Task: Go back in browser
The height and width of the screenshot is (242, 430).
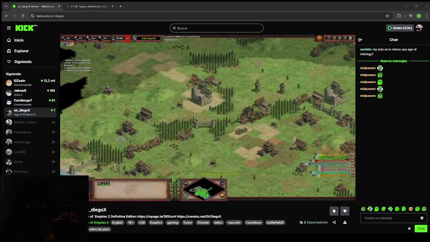Action: [7, 16]
